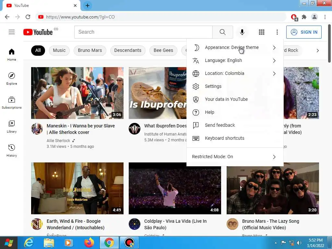Choose Help menu entry
The width and height of the screenshot is (332, 249).
pyautogui.click(x=235, y=112)
